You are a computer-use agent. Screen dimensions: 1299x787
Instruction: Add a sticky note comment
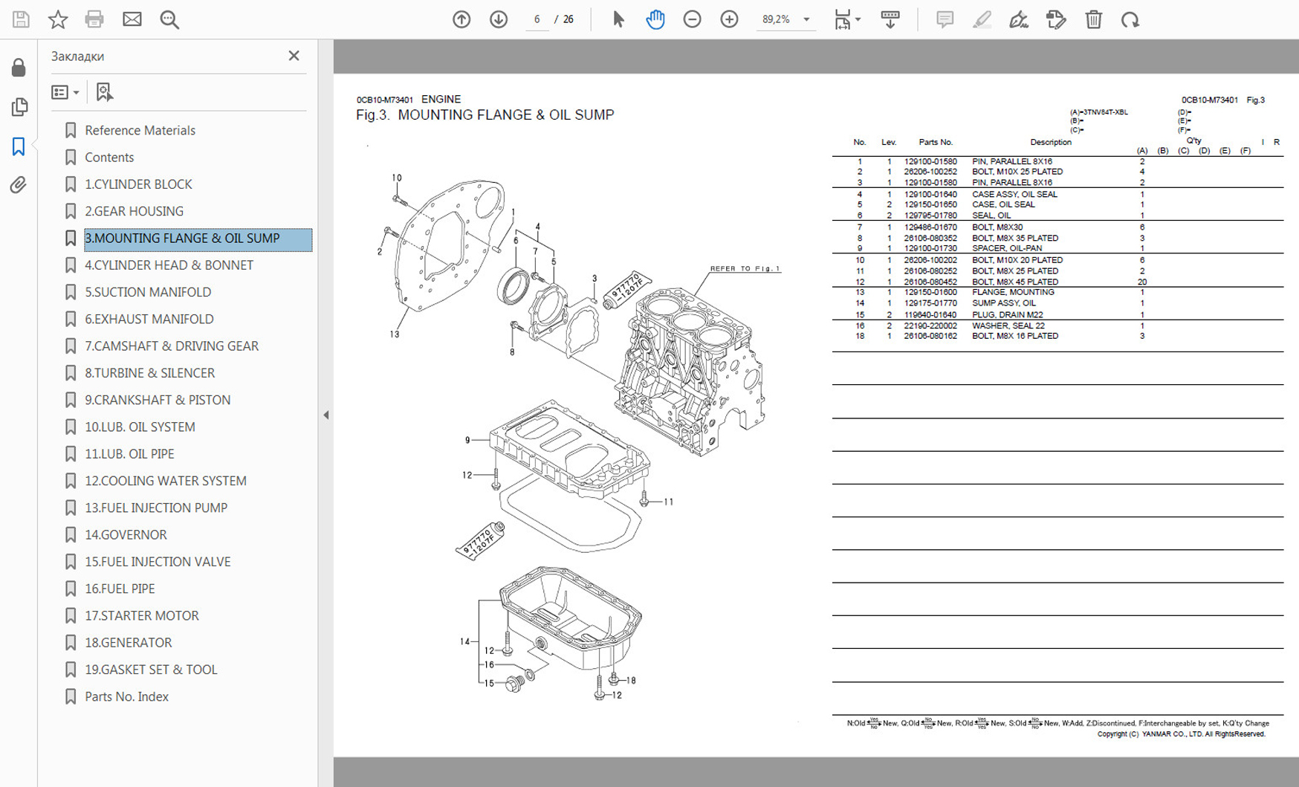click(x=945, y=19)
